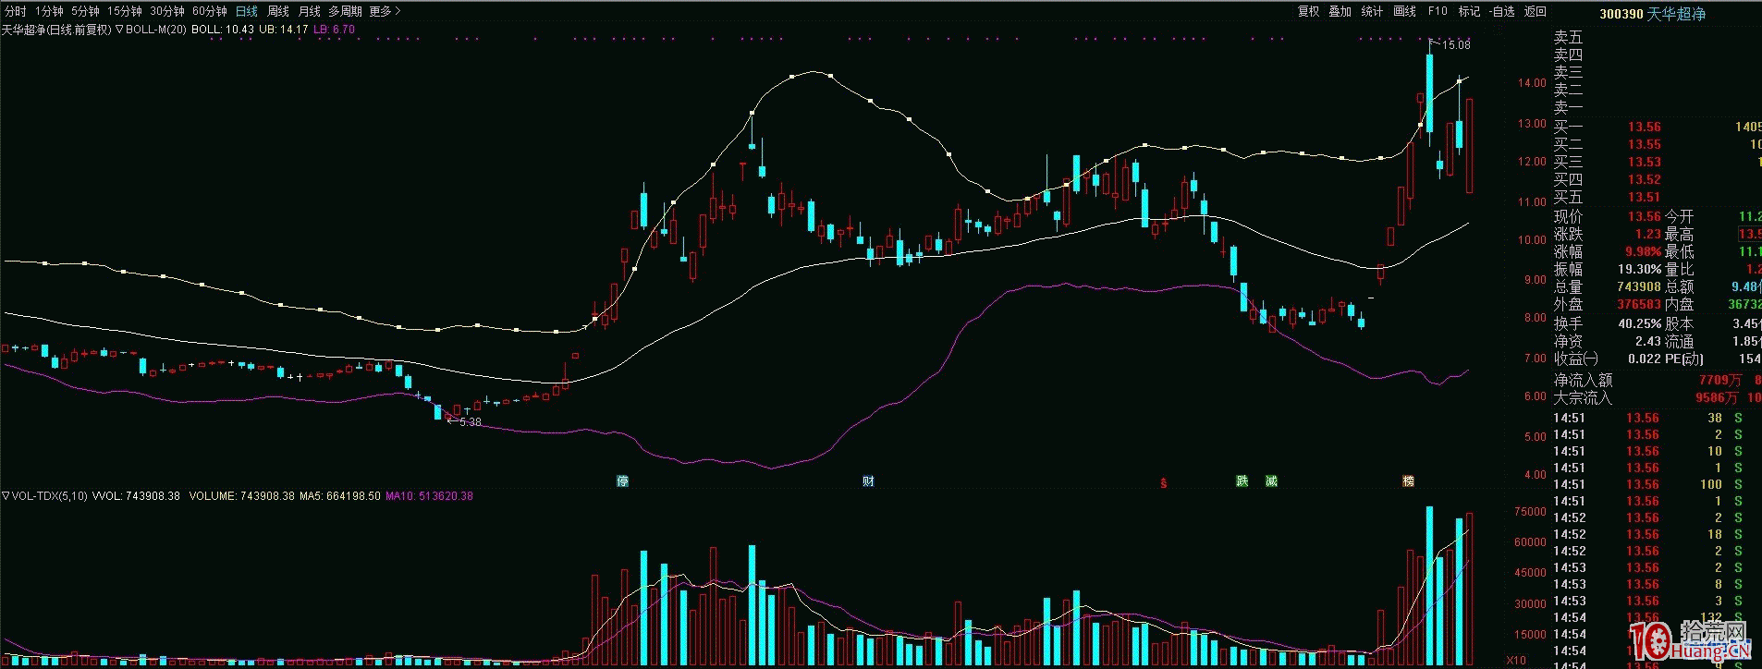Click the 19.30% amplitude value
1762x669 pixels.
point(1639,269)
